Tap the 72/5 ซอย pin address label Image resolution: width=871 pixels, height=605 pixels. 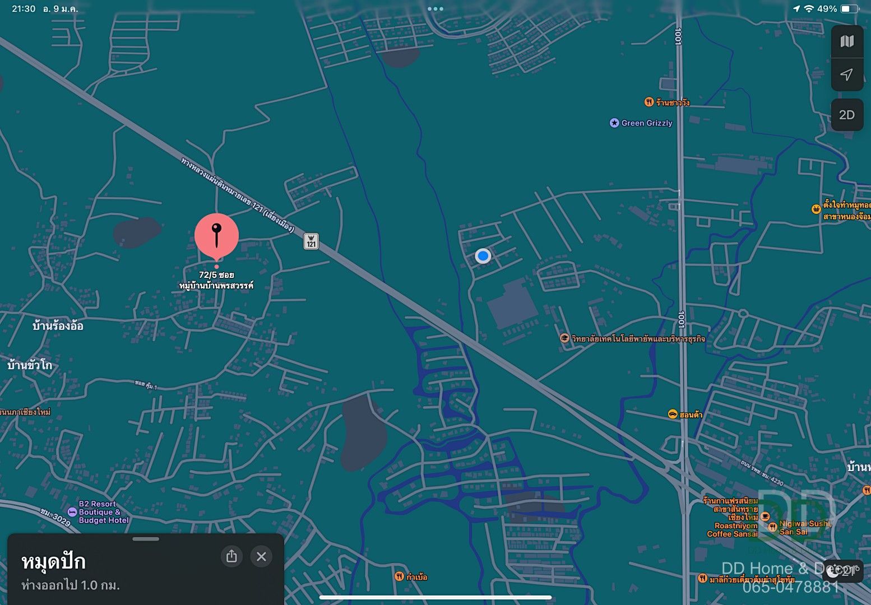(x=216, y=280)
